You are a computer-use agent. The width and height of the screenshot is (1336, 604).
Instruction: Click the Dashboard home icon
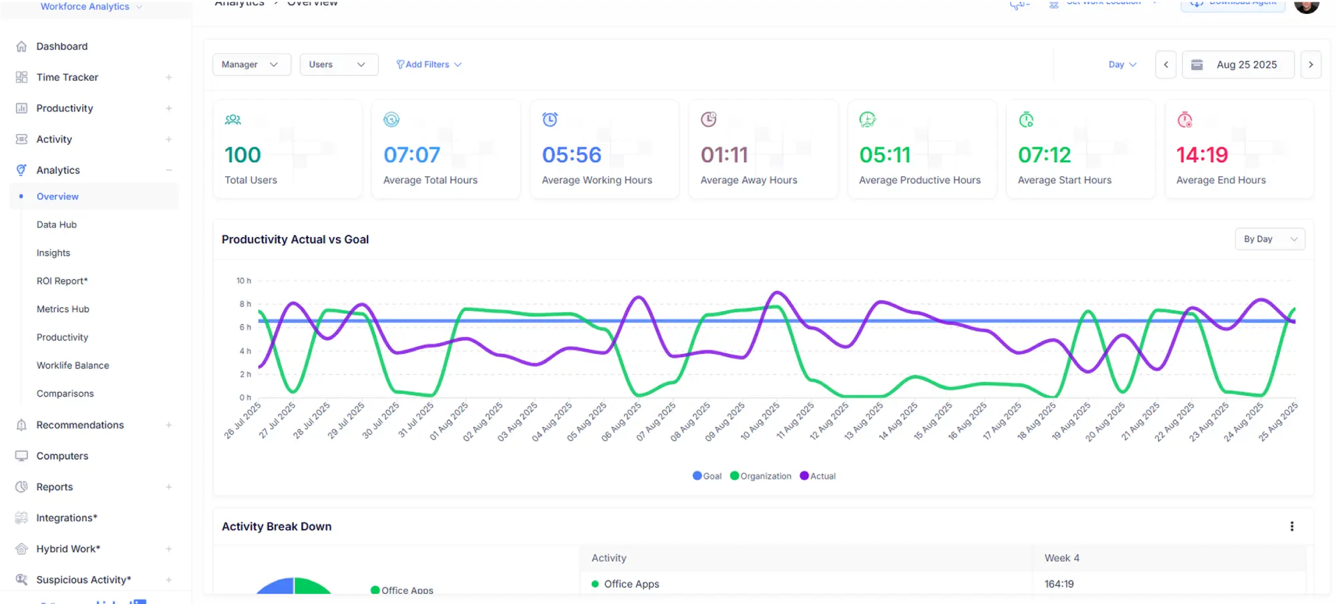[21, 46]
